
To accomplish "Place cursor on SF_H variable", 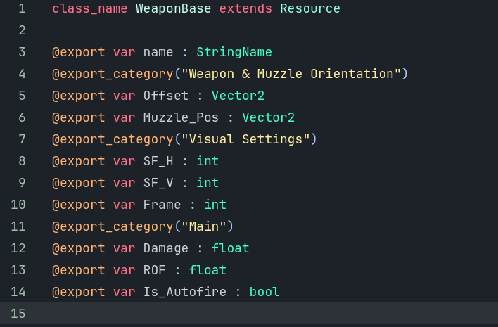I will pyautogui.click(x=158, y=161).
